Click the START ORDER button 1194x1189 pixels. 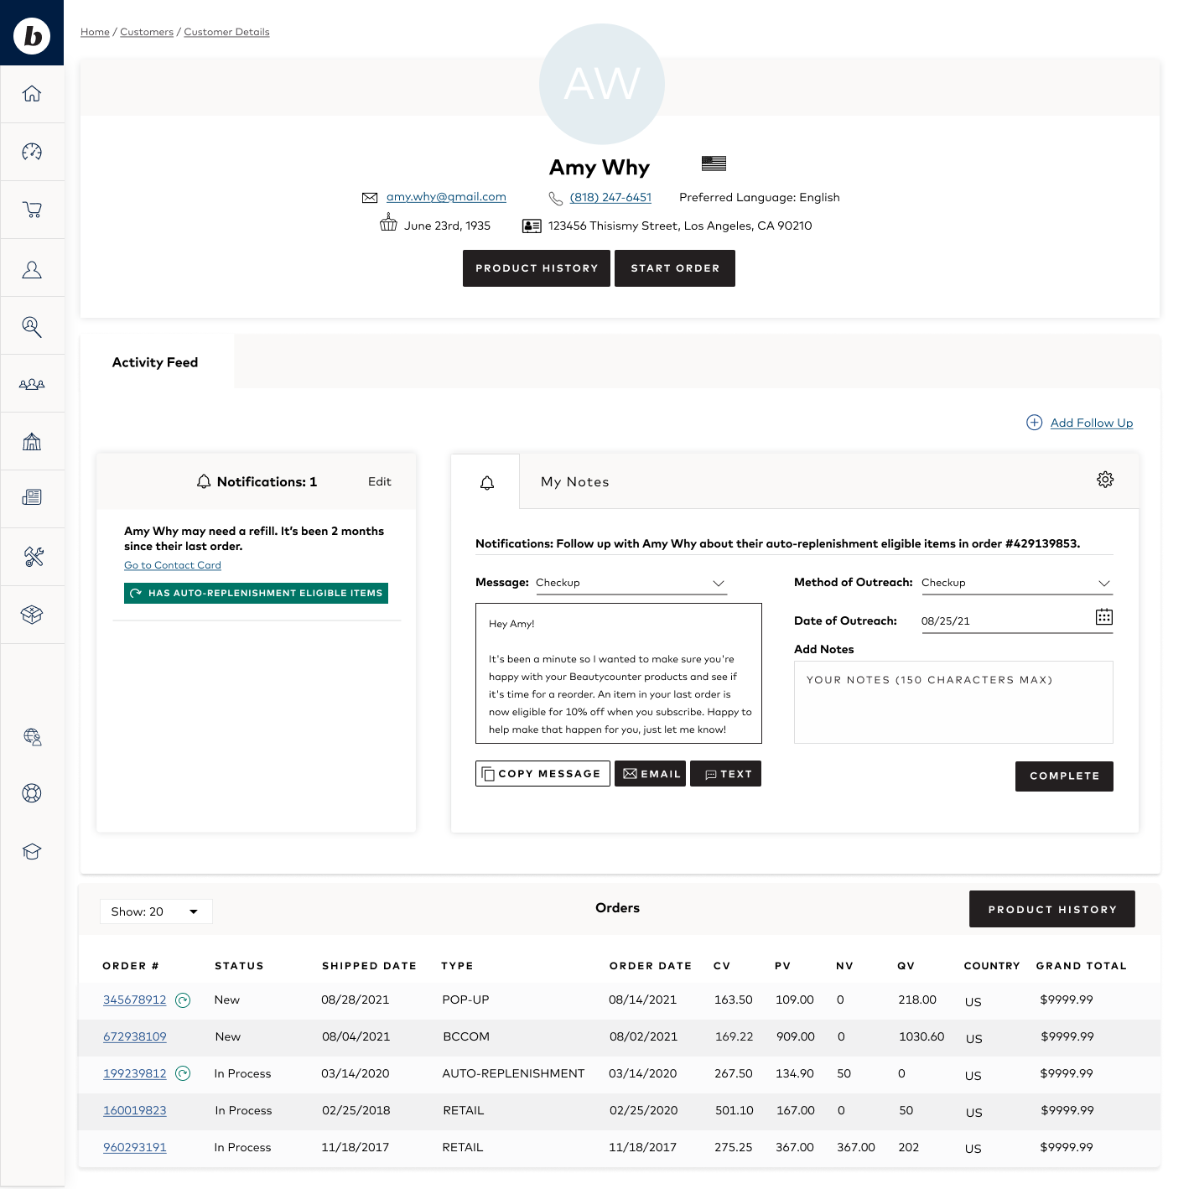pos(675,268)
